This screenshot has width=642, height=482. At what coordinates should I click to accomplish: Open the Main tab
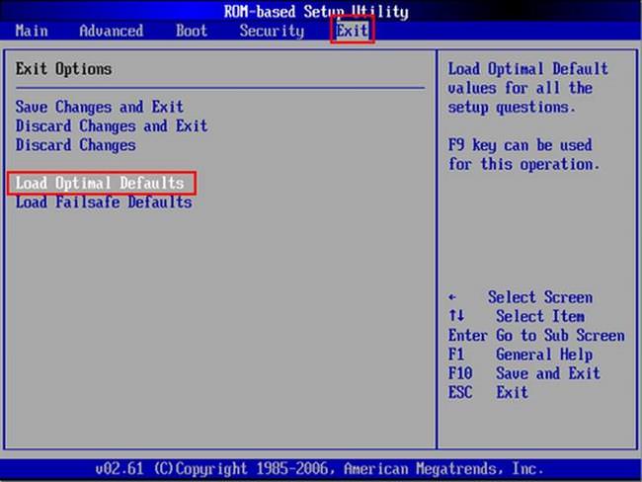click(32, 32)
